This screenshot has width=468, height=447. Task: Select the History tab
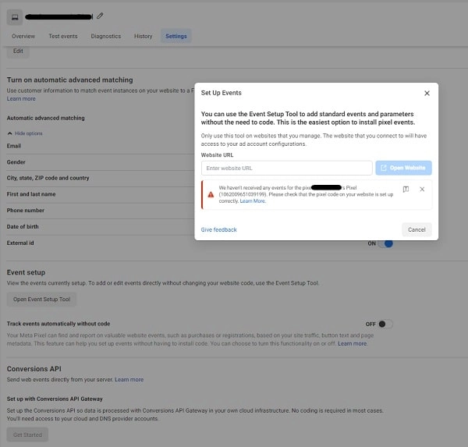tap(143, 36)
